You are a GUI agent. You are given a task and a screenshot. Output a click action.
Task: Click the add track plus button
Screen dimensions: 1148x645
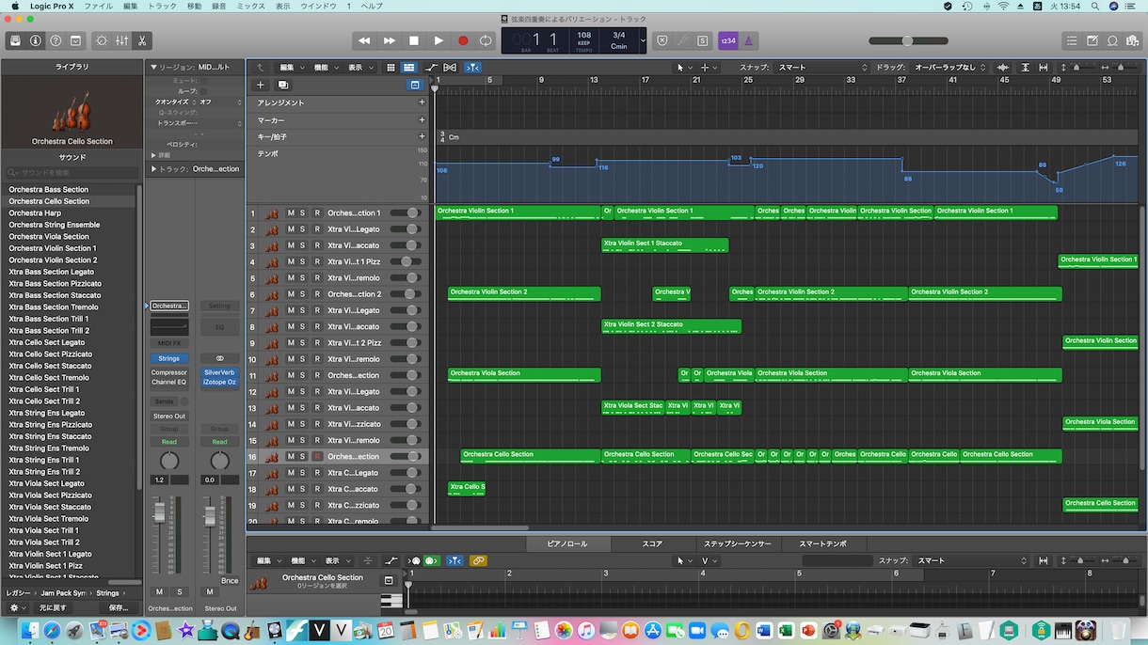261,85
